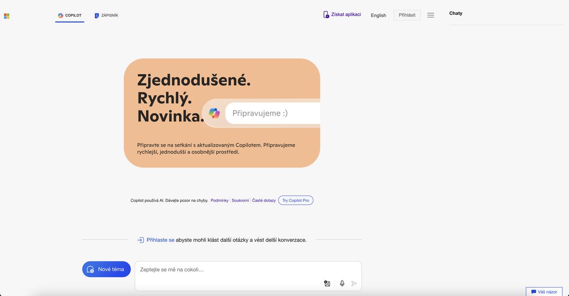This screenshot has width=569, height=296.
Task: Click the Try Copilot Pro button
Action: [x=296, y=200]
